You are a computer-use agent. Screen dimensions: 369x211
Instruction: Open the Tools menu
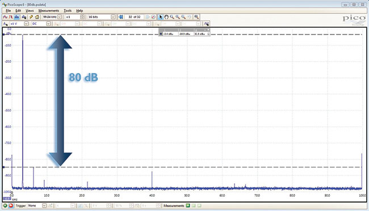(68, 11)
